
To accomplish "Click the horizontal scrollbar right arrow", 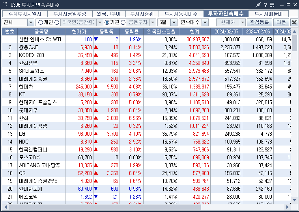I will 288,207.
